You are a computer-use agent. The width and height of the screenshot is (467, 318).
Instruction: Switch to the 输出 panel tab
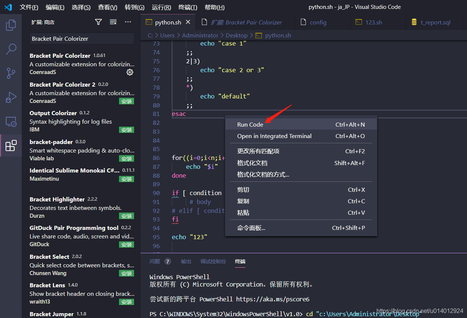pos(186,261)
